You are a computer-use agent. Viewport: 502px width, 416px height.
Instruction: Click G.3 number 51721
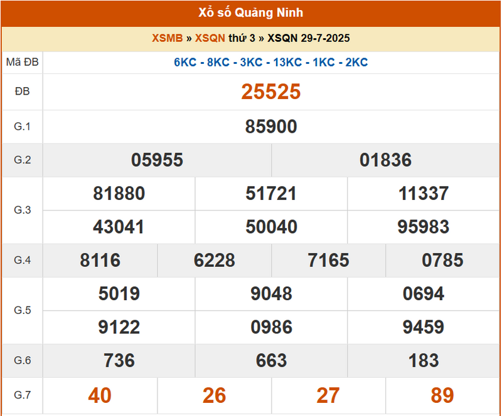271,194
